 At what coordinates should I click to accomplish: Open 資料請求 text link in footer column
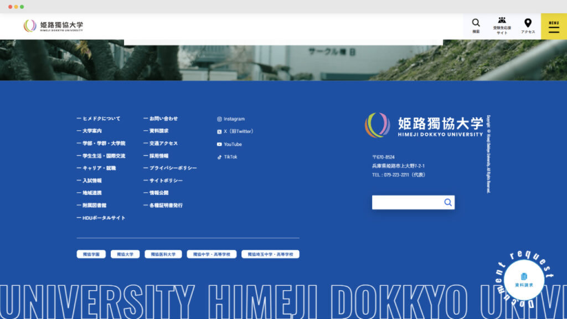(156, 131)
